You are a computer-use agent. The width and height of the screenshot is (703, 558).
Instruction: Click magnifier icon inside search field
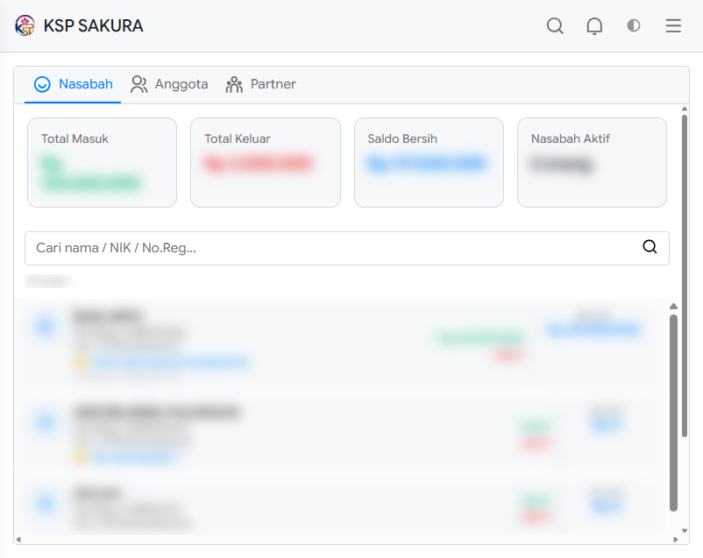tap(650, 246)
